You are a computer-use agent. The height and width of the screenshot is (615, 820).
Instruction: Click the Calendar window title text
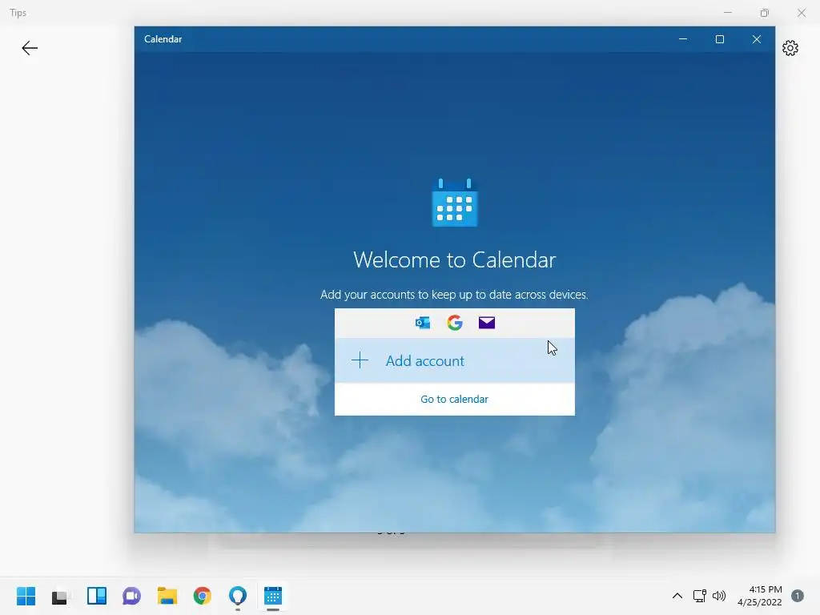[x=163, y=39]
